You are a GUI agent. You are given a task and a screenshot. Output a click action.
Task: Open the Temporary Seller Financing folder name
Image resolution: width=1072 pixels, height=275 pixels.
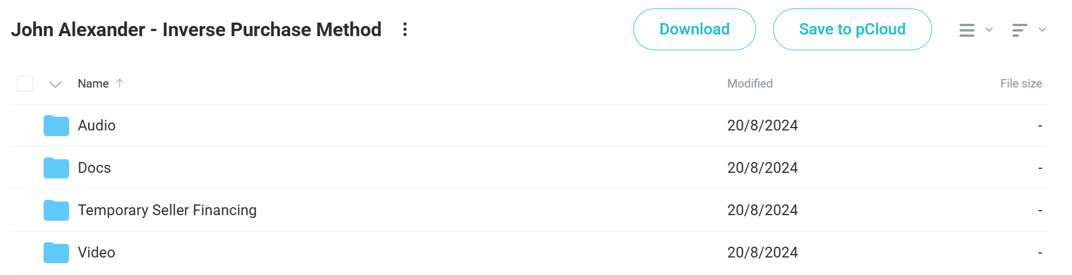(168, 210)
